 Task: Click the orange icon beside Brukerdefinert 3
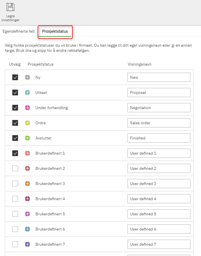tap(27, 184)
